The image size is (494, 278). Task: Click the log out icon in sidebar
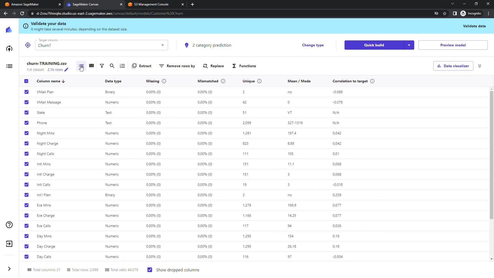pos(9,244)
